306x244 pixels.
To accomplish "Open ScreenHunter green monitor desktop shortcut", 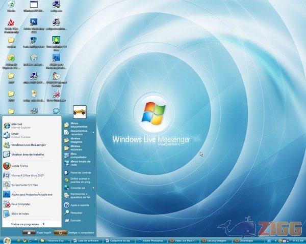I will (x=56, y=43).
